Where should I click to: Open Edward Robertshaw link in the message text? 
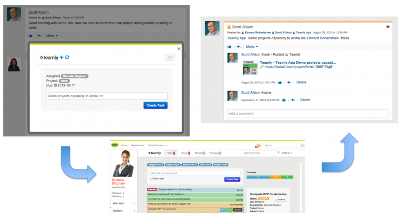coord(323,38)
